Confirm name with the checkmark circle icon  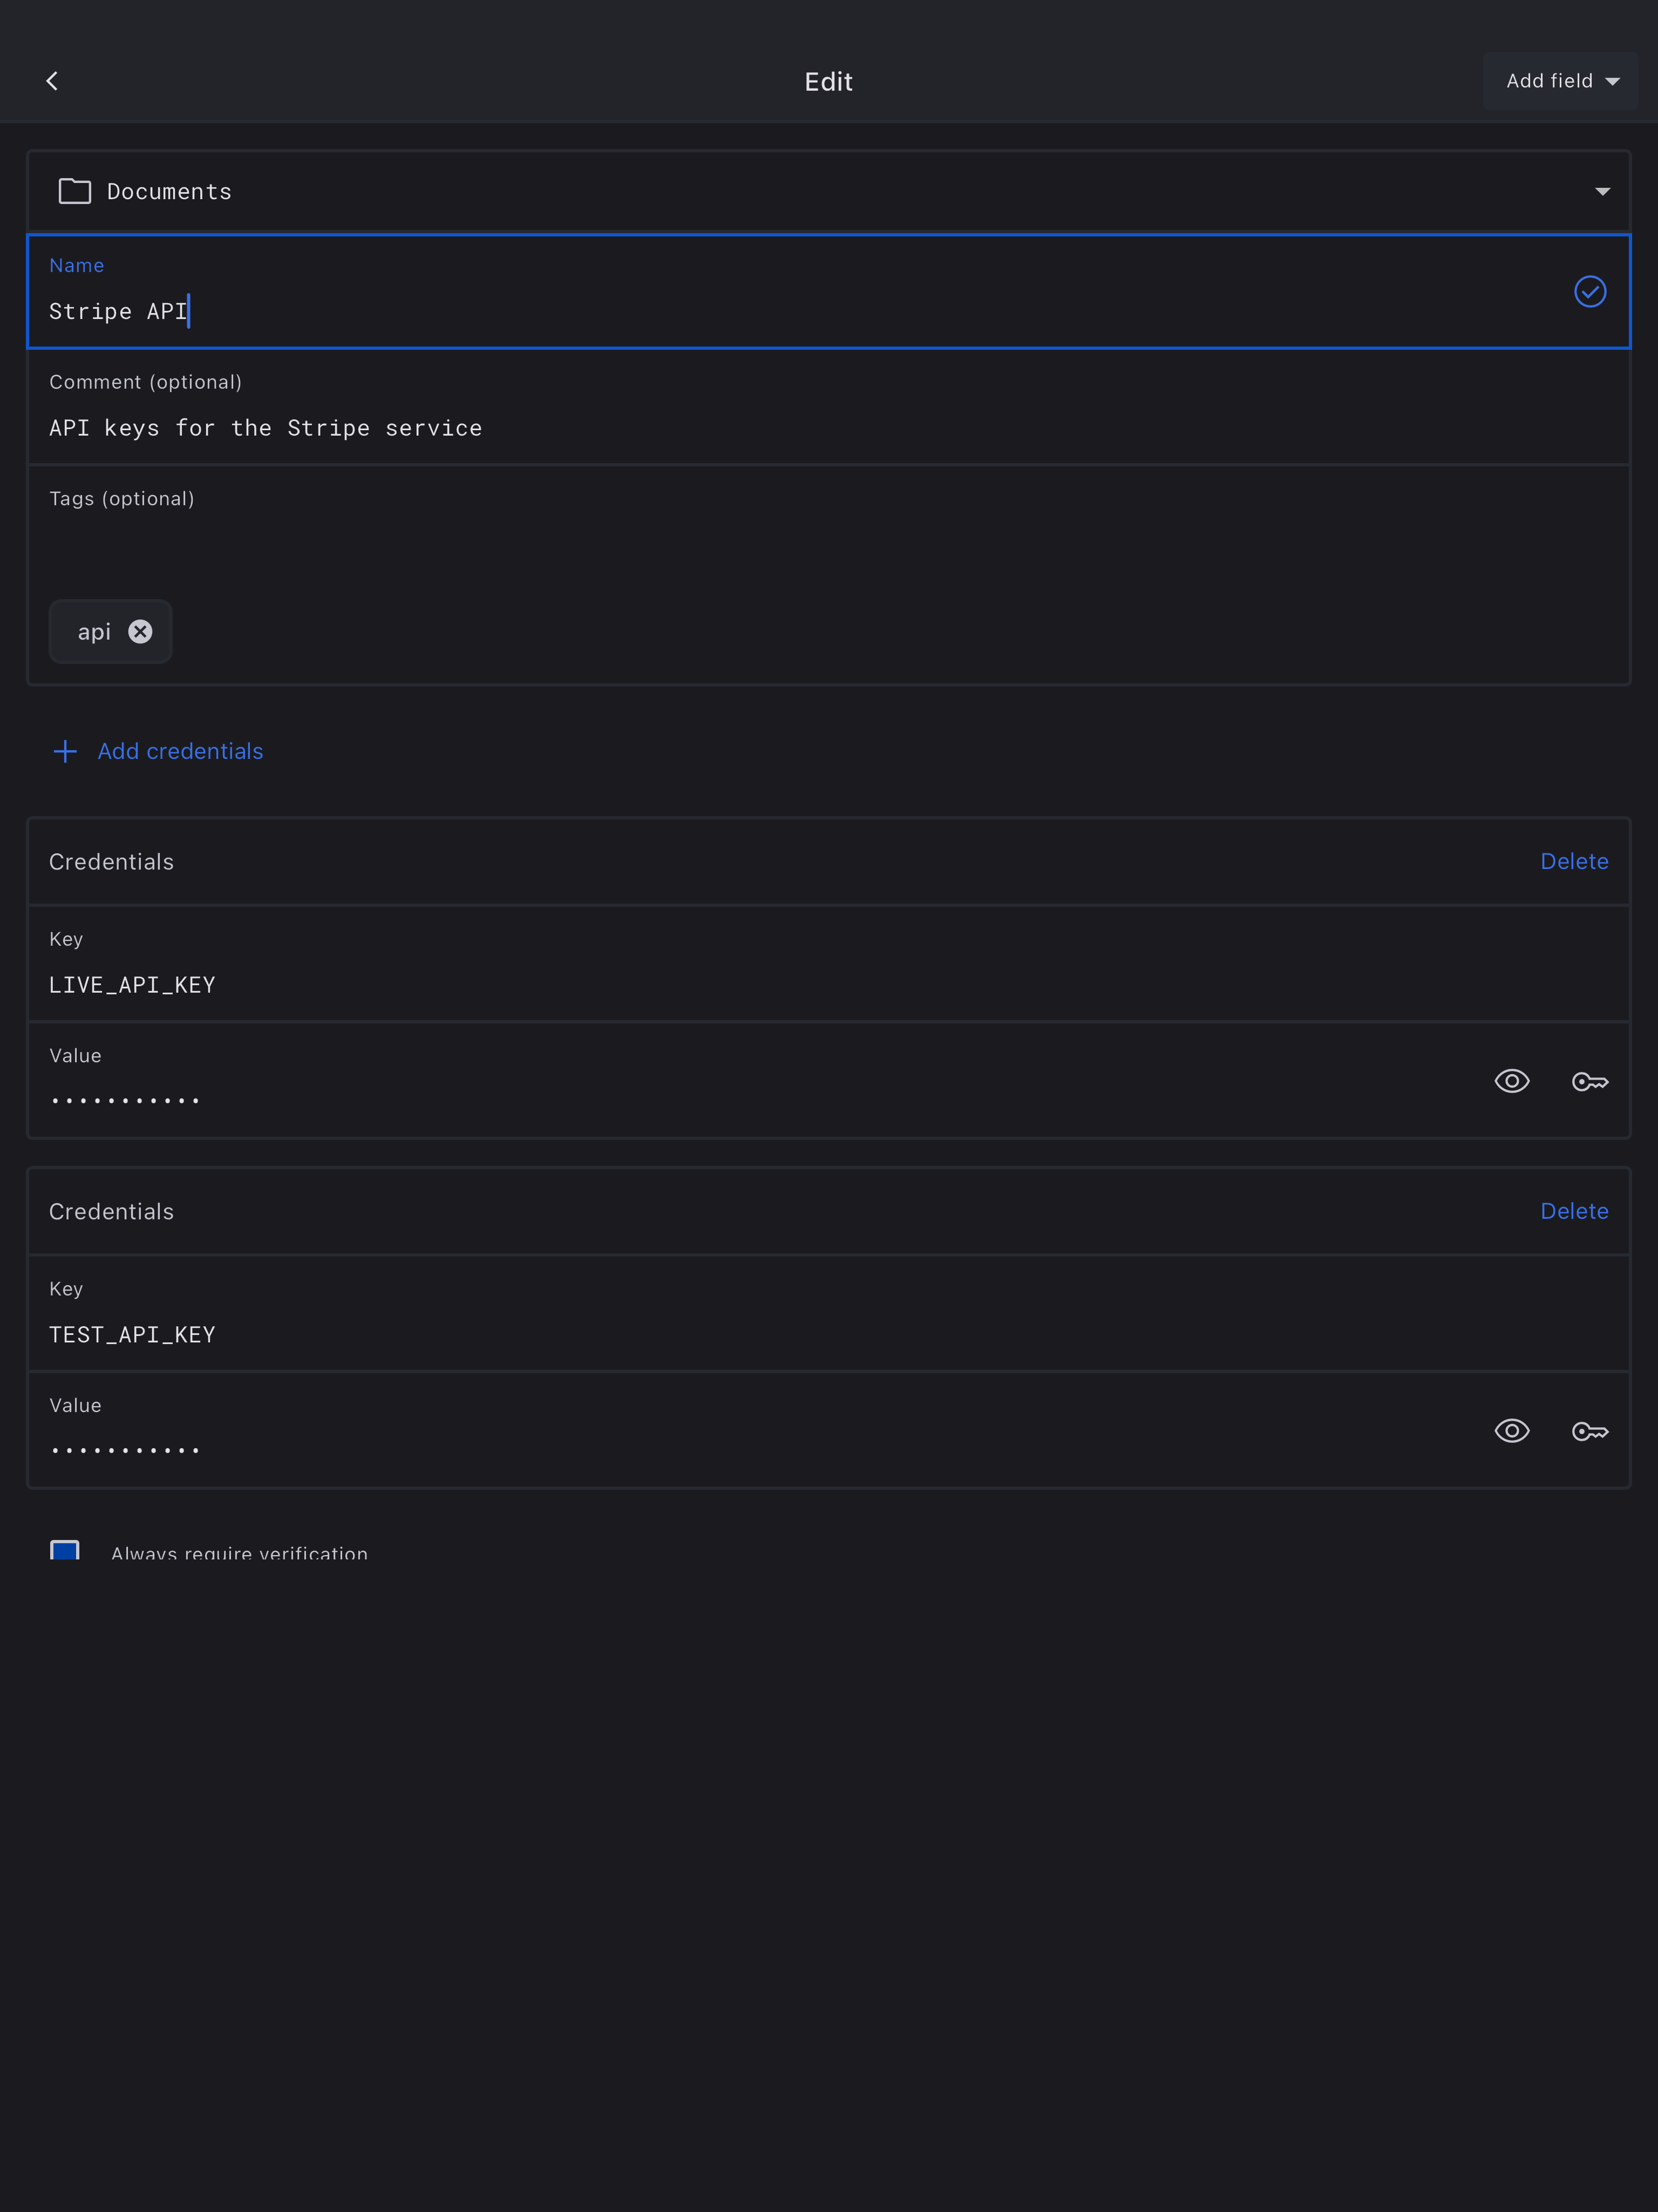[x=1589, y=291]
